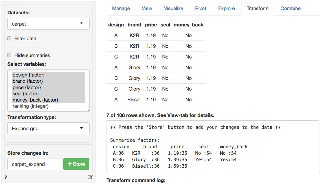Click the carpet_expand dataset name field
Screen dimensions: 321x184
(x=35, y=164)
